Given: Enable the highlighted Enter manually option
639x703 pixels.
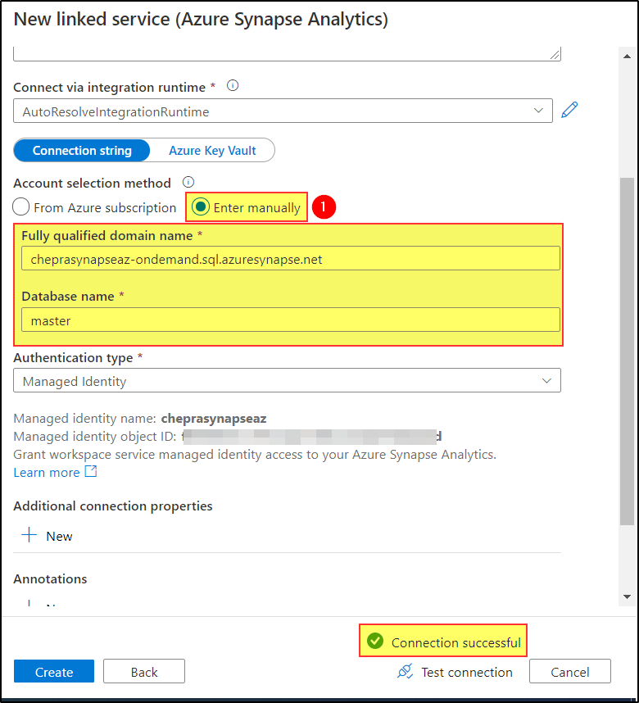Looking at the screenshot, I should [x=200, y=207].
